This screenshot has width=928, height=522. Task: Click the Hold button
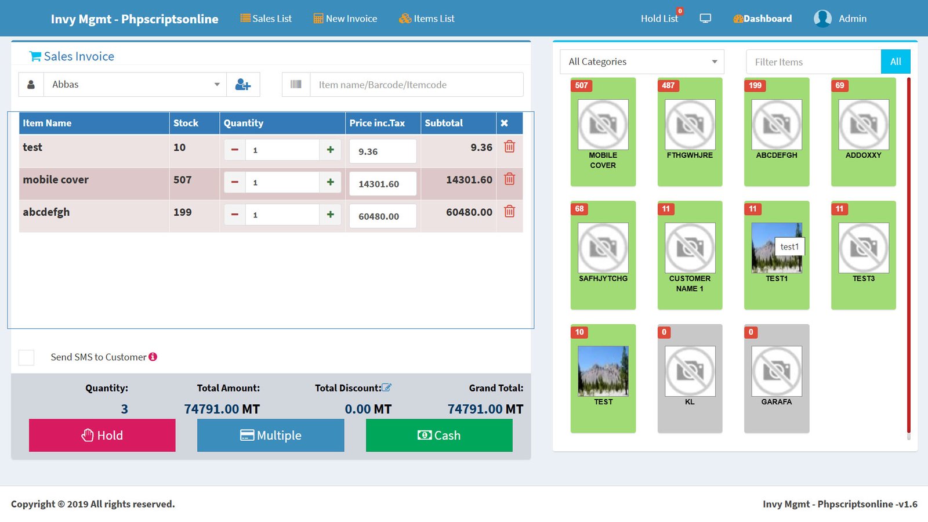pyautogui.click(x=102, y=436)
